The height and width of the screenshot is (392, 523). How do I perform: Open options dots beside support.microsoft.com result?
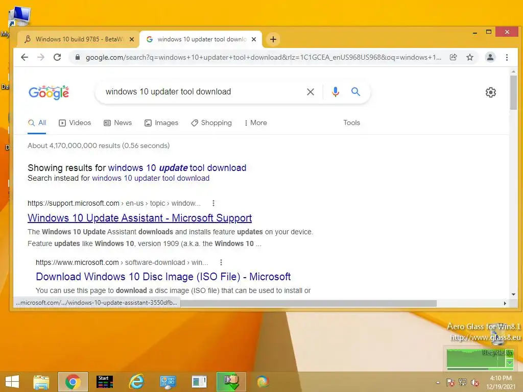pos(213,203)
